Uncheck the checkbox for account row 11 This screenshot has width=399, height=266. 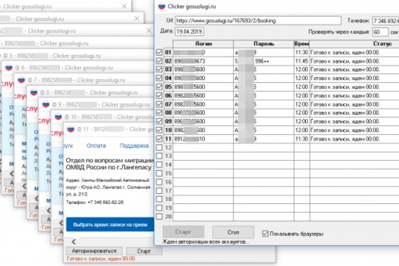[159, 139]
